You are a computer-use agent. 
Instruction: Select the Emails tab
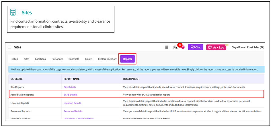[89, 59]
